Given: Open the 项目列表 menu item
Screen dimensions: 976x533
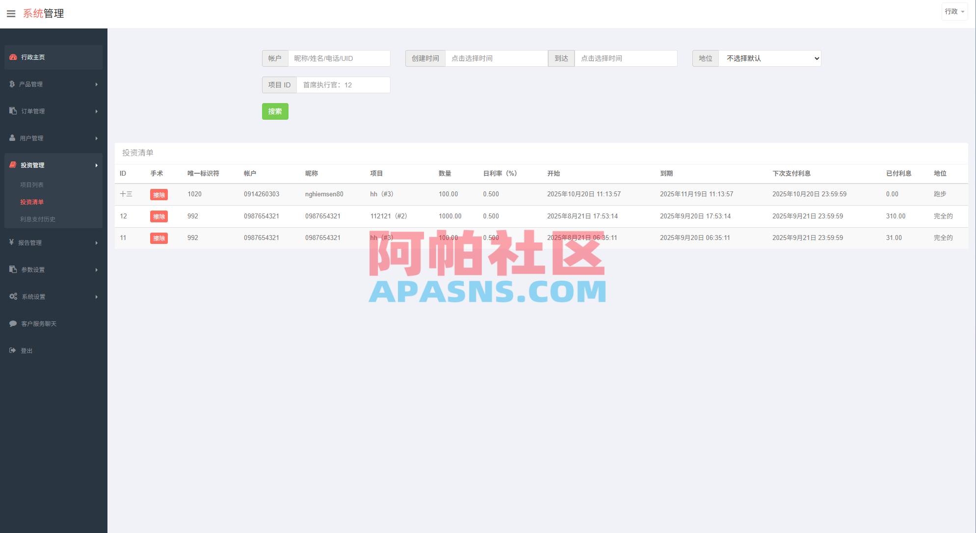Looking at the screenshot, I should point(32,185).
